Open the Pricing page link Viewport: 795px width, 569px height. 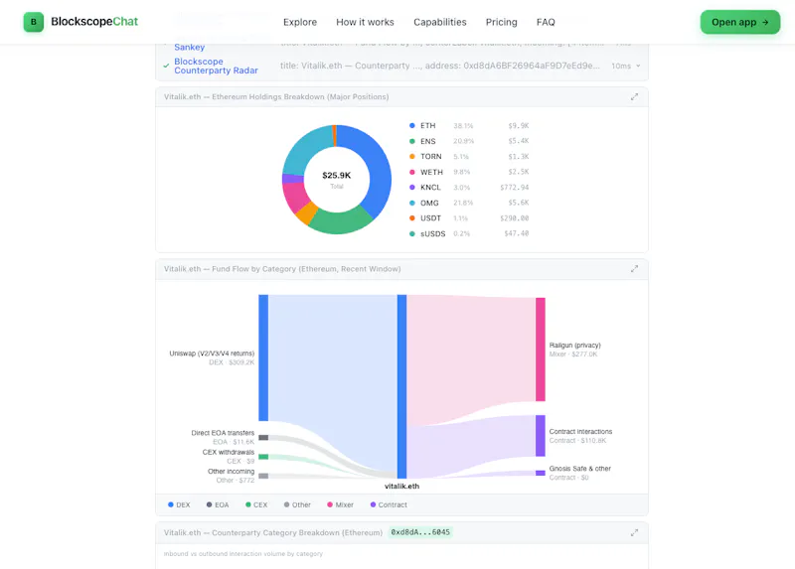pos(502,22)
